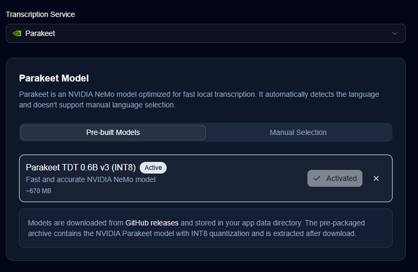Click the checkmark icon in Activated button
The height and width of the screenshot is (272, 418).
click(317, 178)
